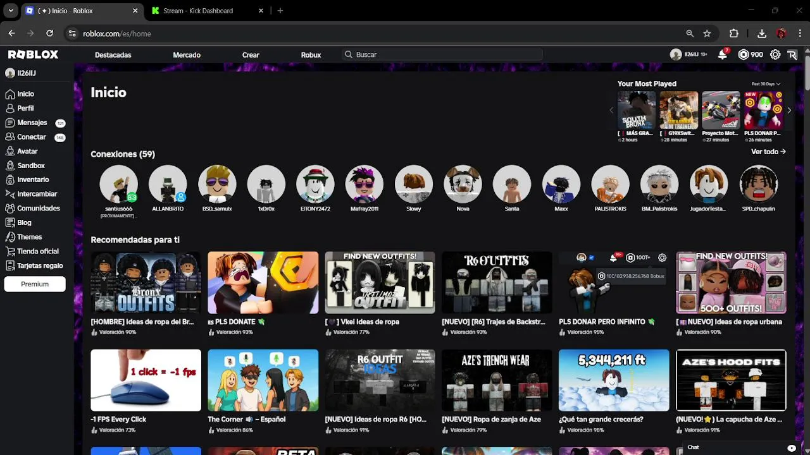Screen dimensions: 810x455
Task: Open the Aze's Hood Fits game thumbnail
Action: pyautogui.click(x=731, y=380)
